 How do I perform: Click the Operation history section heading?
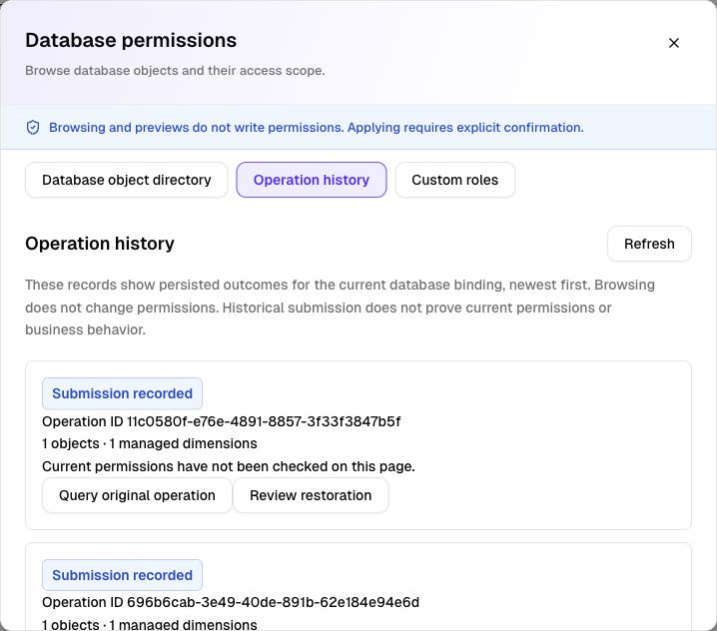(x=100, y=244)
